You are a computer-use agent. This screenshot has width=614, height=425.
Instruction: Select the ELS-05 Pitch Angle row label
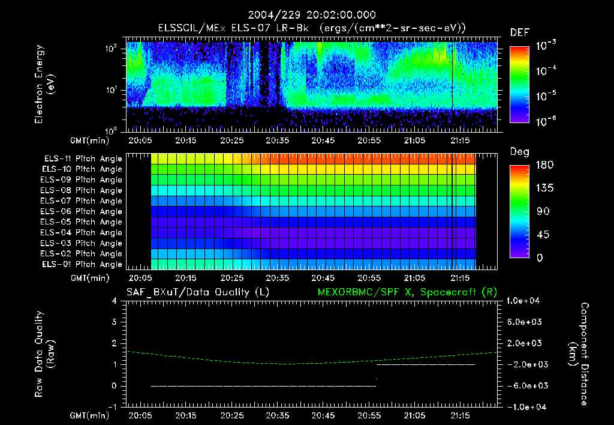pyautogui.click(x=82, y=222)
